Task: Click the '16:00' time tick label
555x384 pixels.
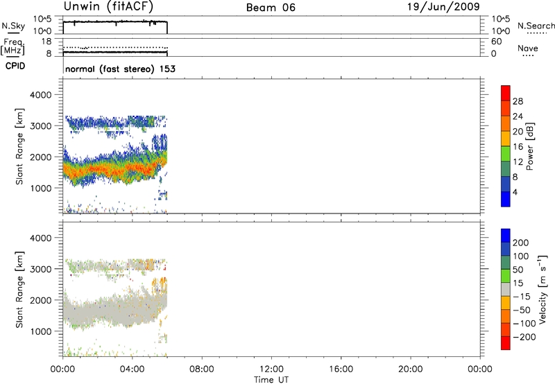Action: [341, 369]
